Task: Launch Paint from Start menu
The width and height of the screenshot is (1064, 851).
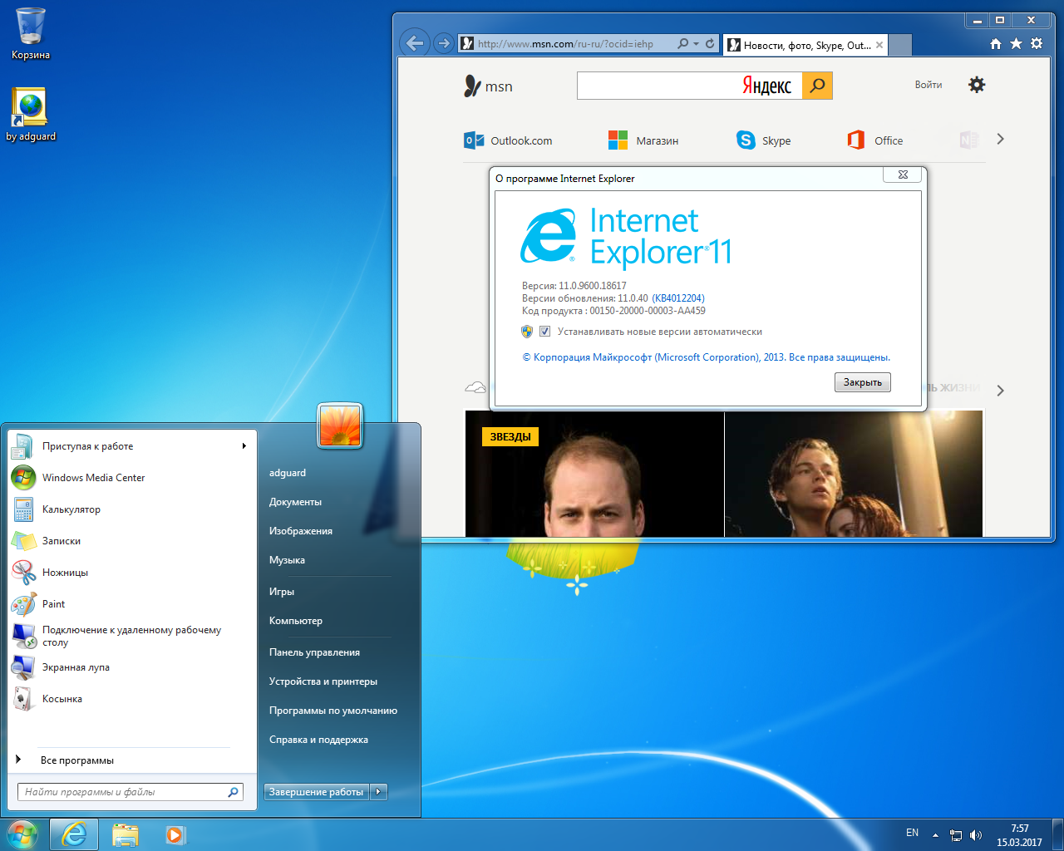Action: tap(131, 604)
